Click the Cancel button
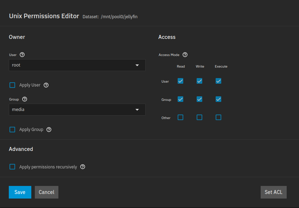This screenshot has height=208, width=299. click(x=46, y=192)
